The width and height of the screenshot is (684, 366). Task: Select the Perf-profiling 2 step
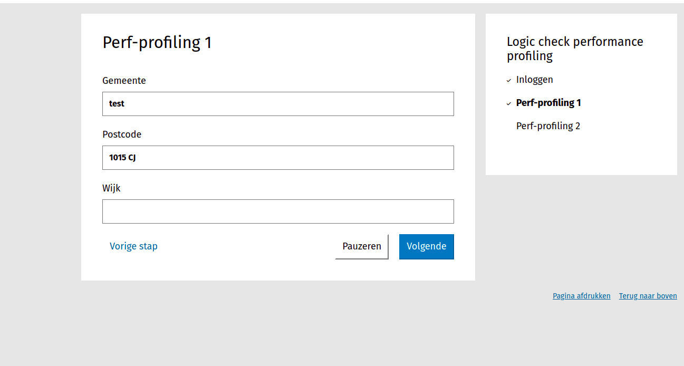[x=548, y=126]
